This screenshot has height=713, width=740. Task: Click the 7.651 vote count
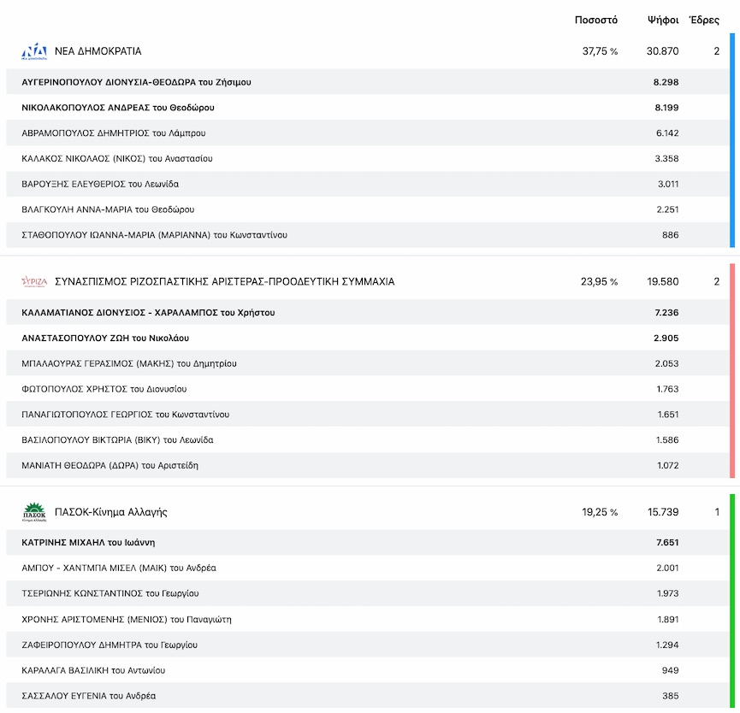pos(667,543)
